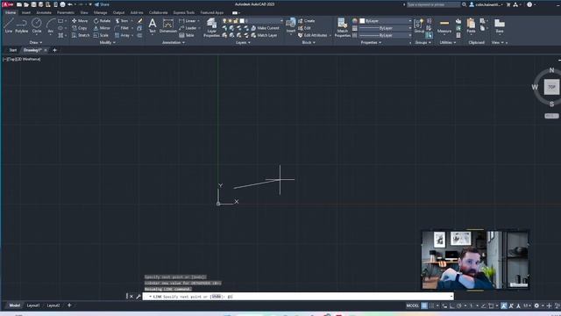Toggle polar tracking in status bar
The height and width of the screenshot is (316, 561).
point(459,305)
